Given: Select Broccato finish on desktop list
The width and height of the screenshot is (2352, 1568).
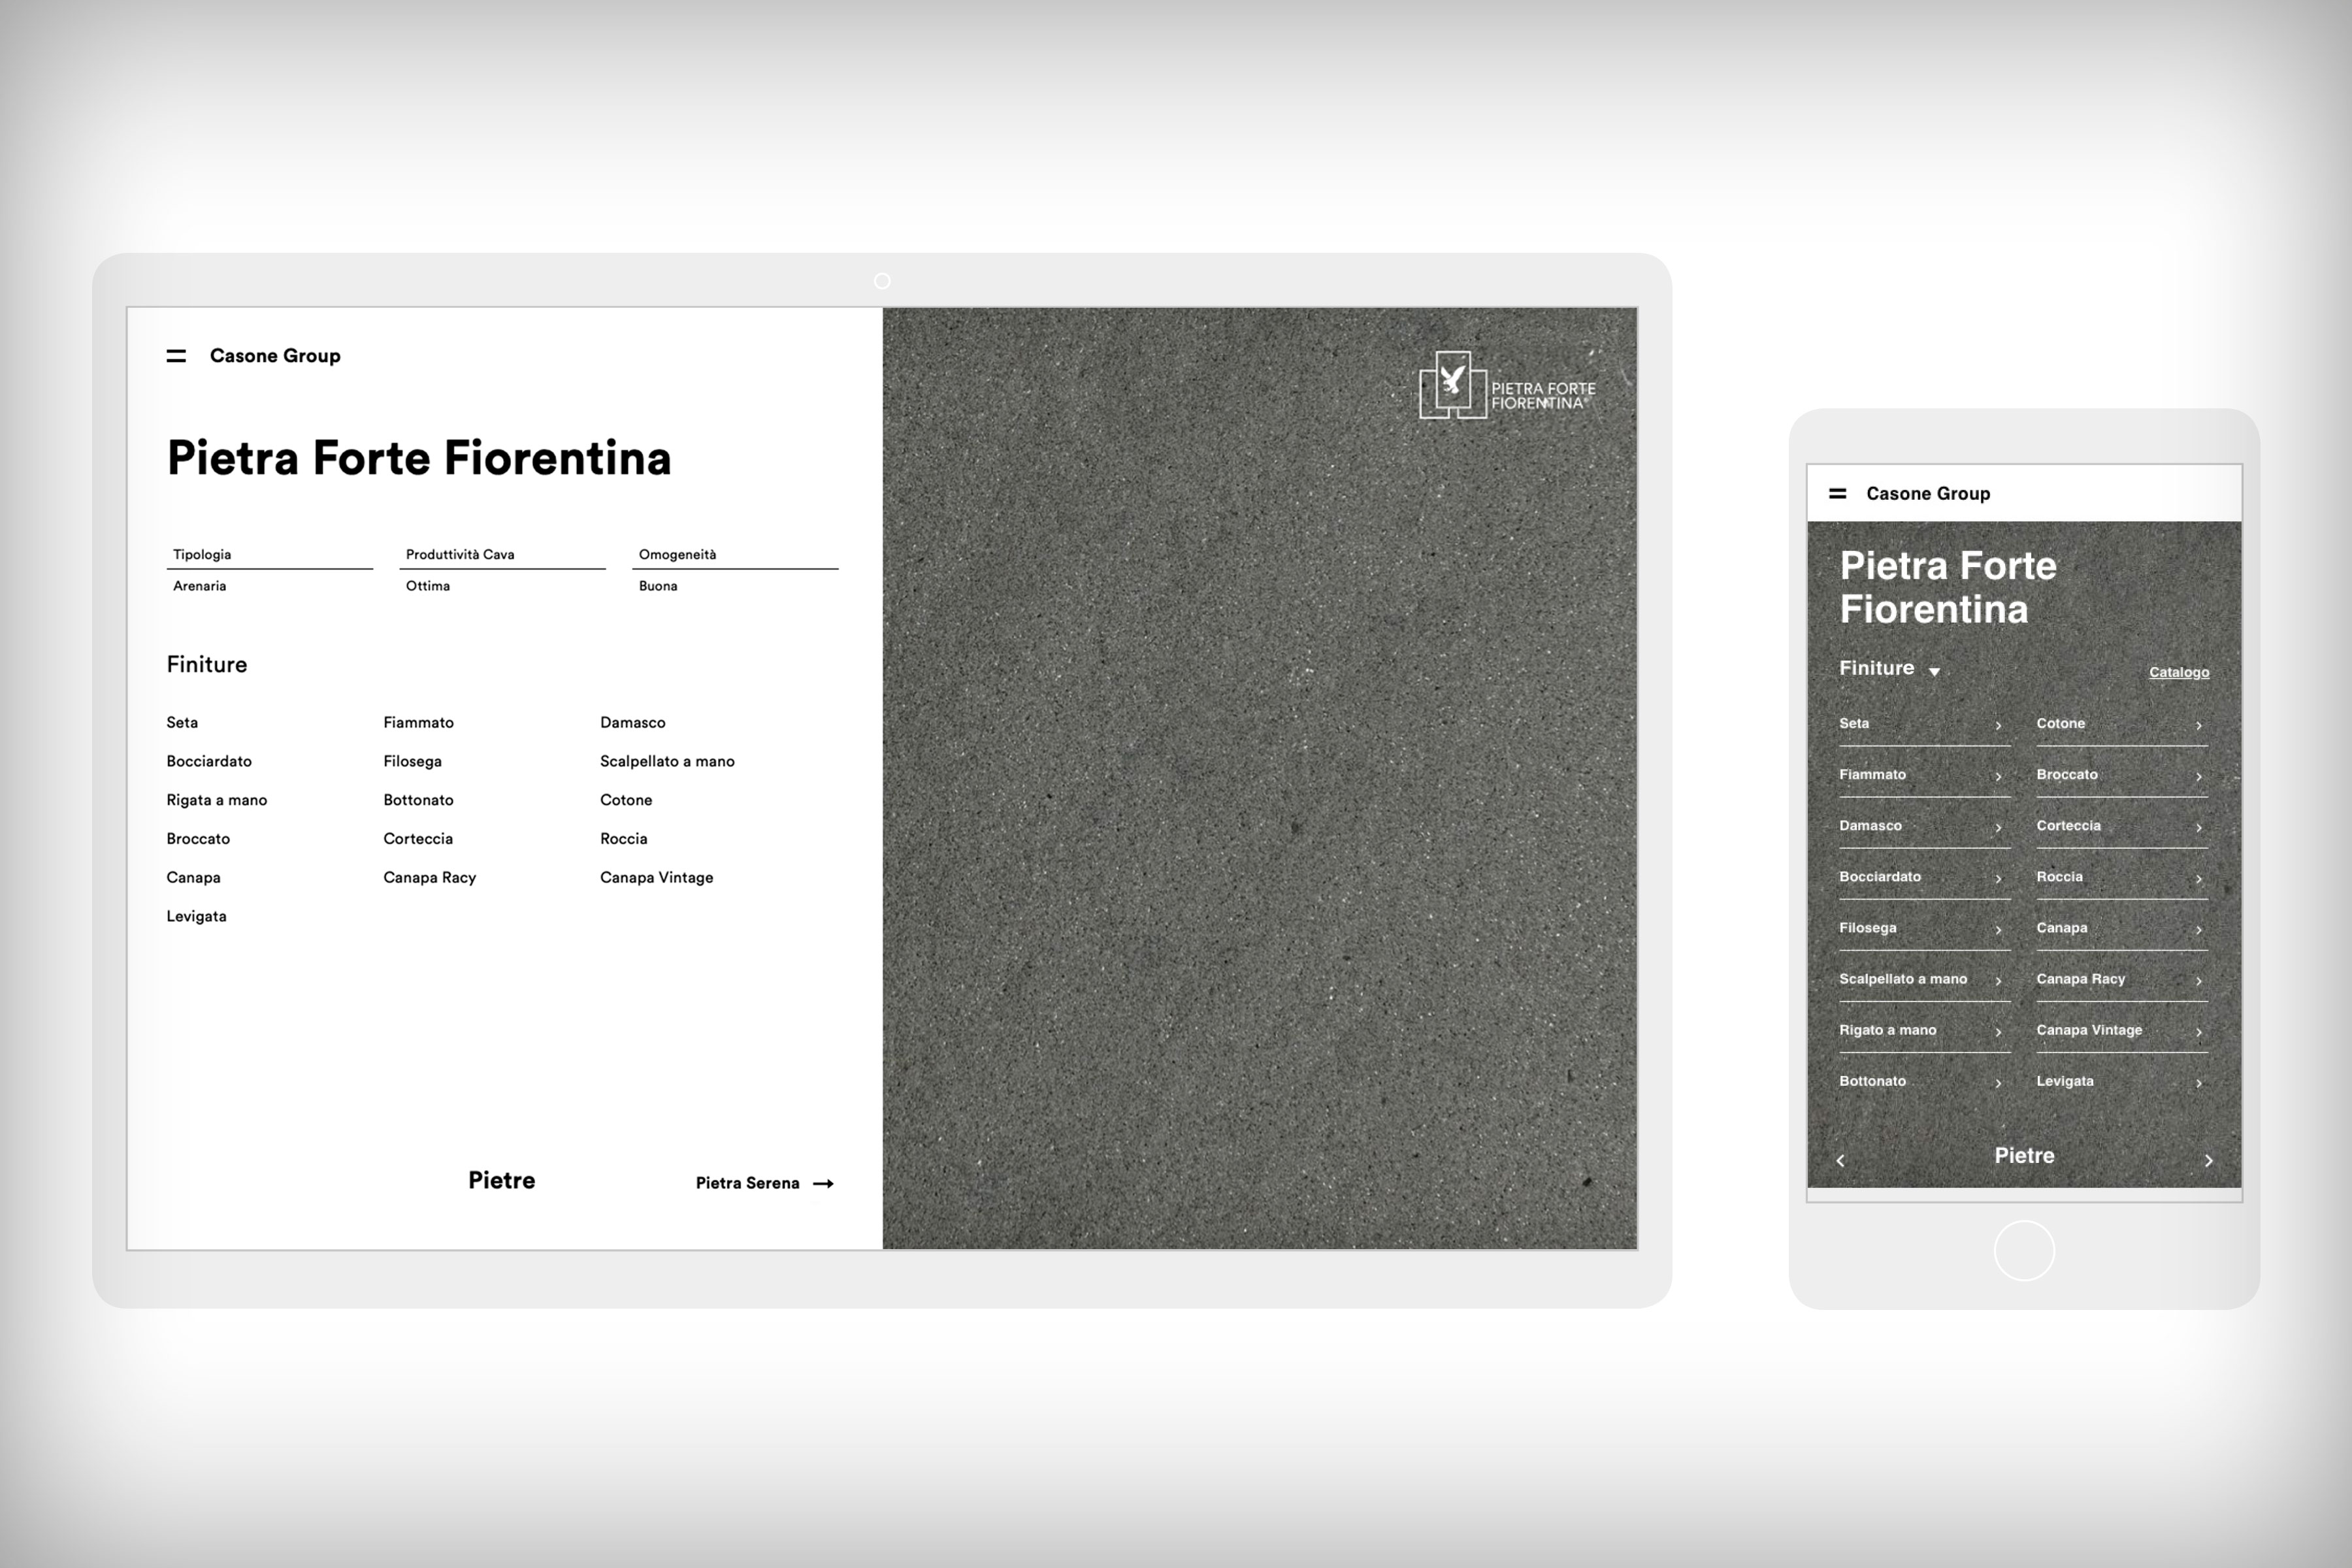Looking at the screenshot, I should [x=198, y=839].
